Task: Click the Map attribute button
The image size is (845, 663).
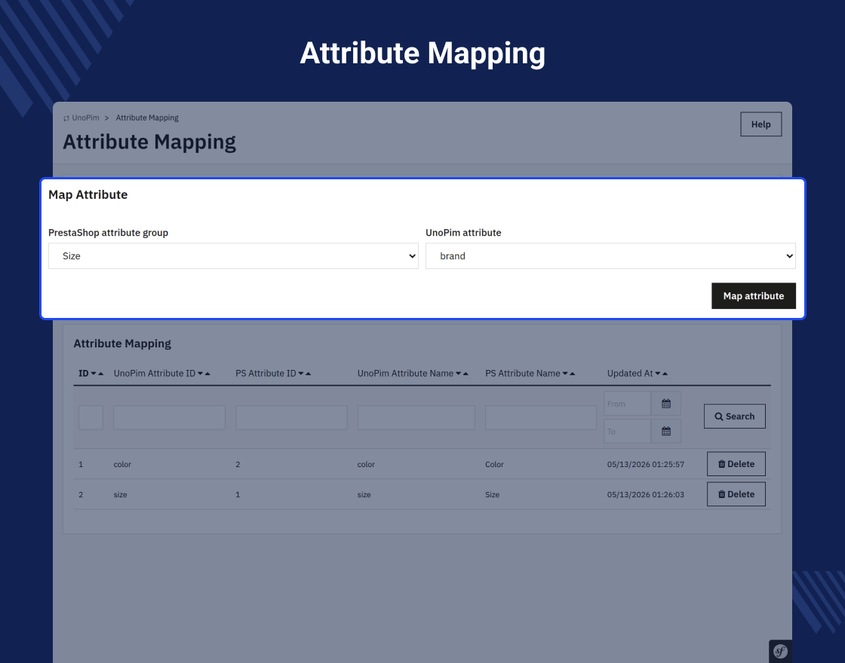Action: [x=754, y=296]
